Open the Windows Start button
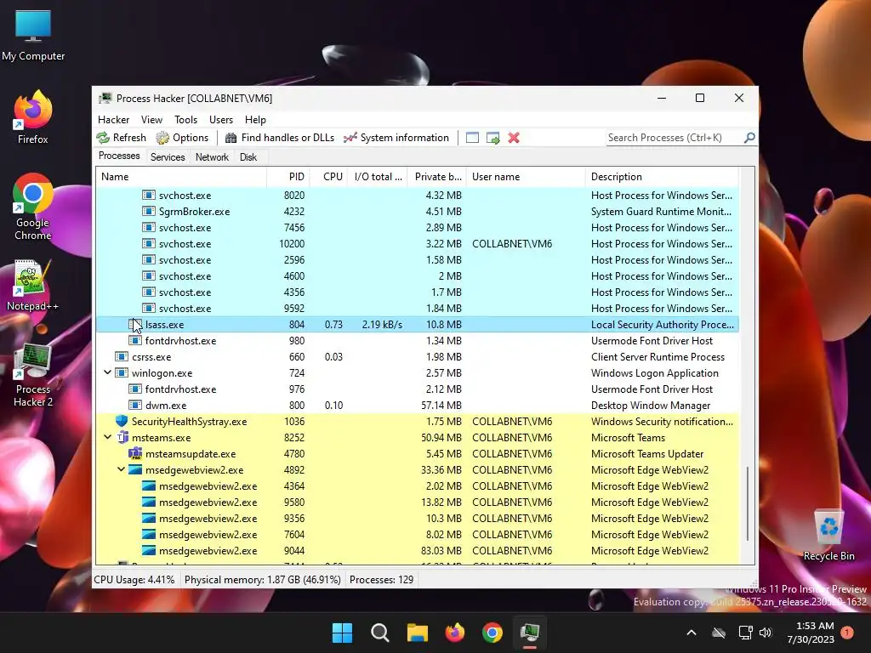The width and height of the screenshot is (871, 653). click(342, 633)
